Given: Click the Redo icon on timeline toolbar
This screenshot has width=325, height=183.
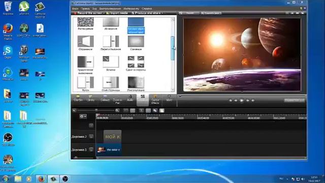Looking at the screenshot, I should coord(133,110).
